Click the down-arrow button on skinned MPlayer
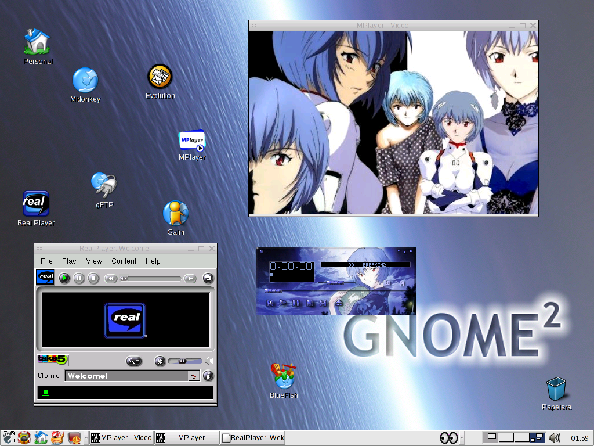594x446 pixels. [399, 251]
